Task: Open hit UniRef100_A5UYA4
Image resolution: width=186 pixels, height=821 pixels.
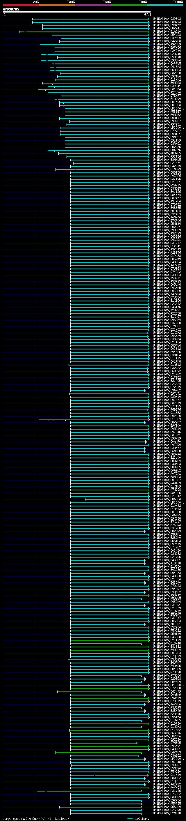Action: pyautogui.click(x=167, y=461)
